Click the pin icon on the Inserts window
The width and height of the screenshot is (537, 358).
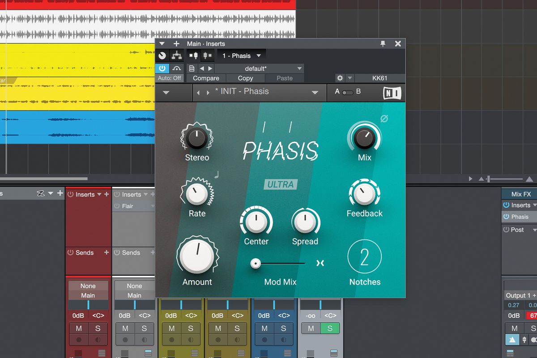point(383,43)
